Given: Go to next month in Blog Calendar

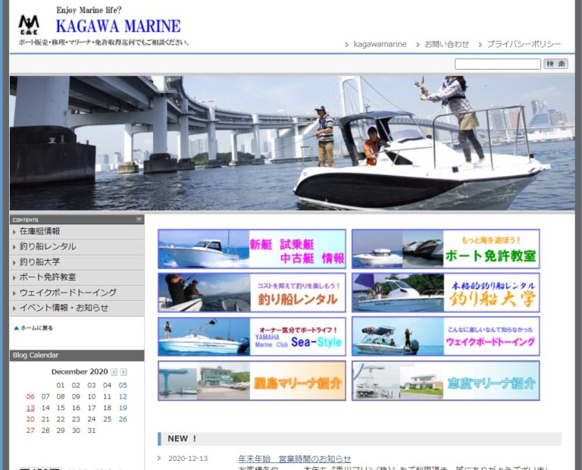Looking at the screenshot, I should [x=124, y=372].
